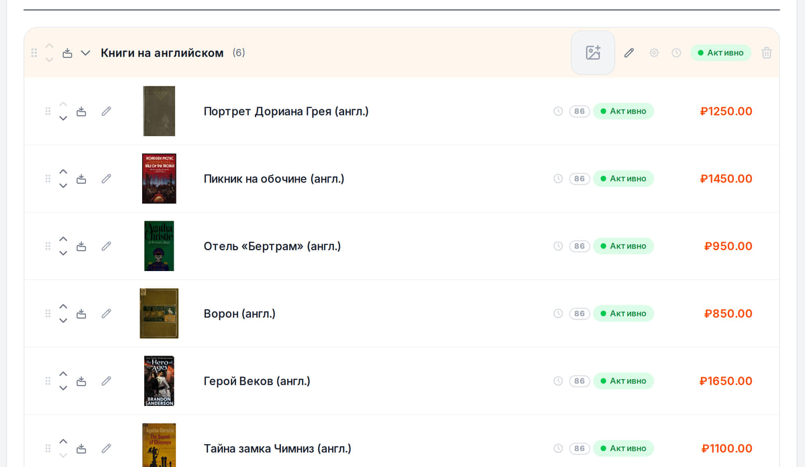
Task: Click the 86 badge on «Пикник на обочине»
Action: pos(580,178)
